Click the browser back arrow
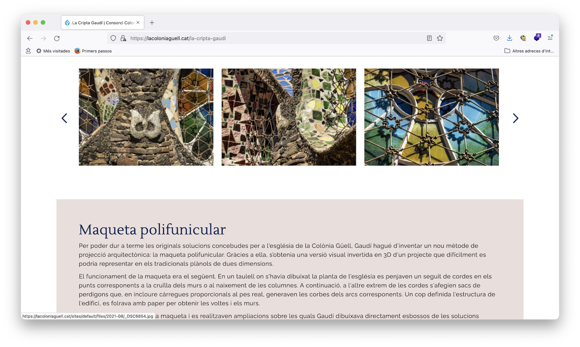Viewport: 580px width, 347px height. pyautogui.click(x=30, y=38)
